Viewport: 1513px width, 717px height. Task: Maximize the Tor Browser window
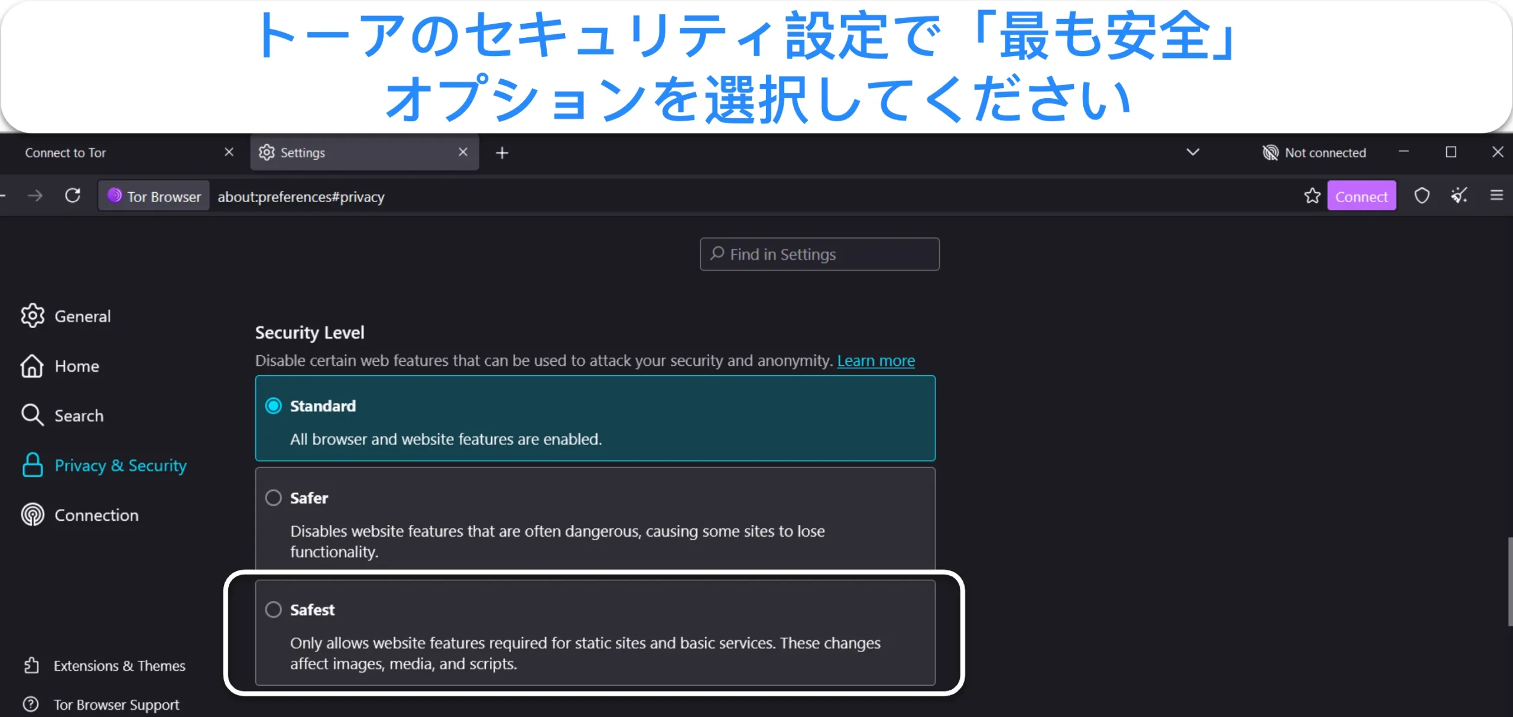click(x=1450, y=152)
